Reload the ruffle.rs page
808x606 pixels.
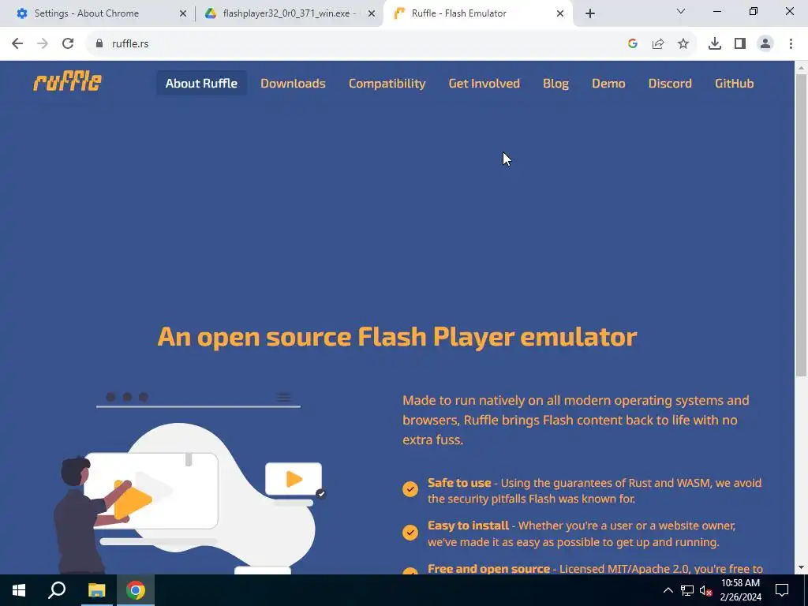pos(68,44)
